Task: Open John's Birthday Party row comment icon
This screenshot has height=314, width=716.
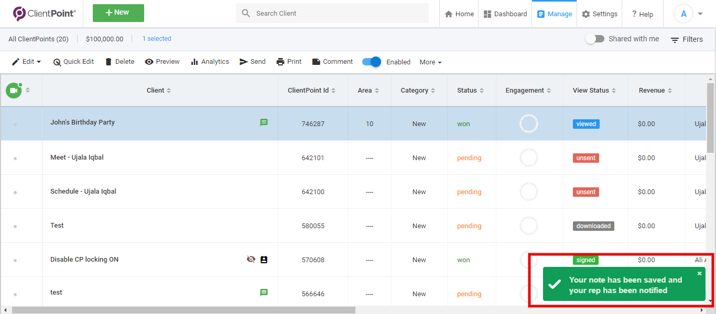Action: click(x=264, y=122)
